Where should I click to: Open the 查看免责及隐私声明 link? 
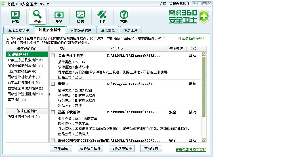click(191, 150)
